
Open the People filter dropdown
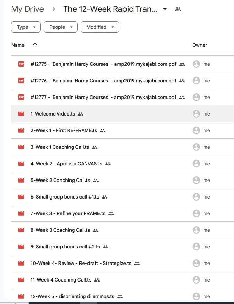[x=60, y=27]
